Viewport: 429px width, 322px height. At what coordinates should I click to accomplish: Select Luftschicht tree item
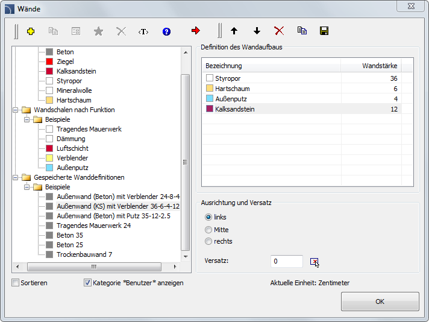click(72, 148)
